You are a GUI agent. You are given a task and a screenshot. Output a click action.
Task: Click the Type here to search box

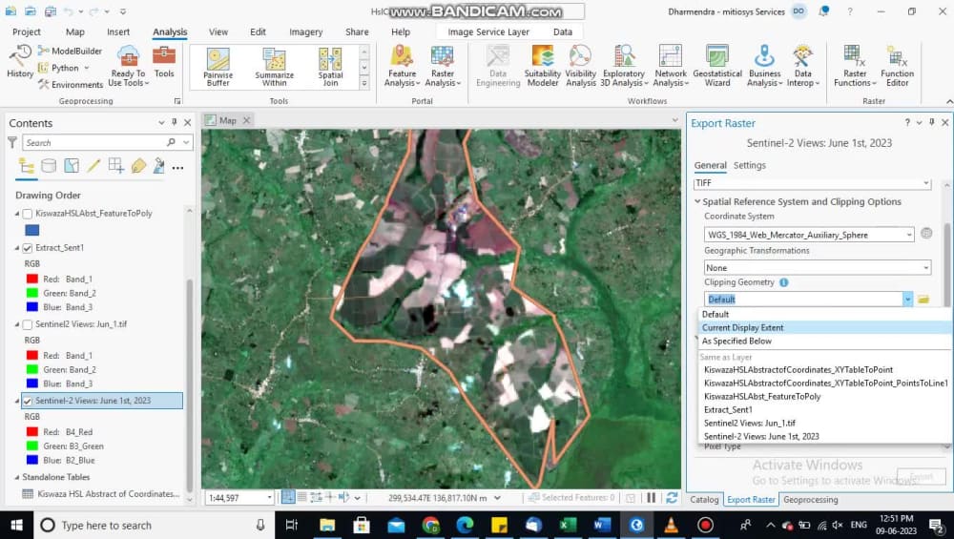coord(154,525)
